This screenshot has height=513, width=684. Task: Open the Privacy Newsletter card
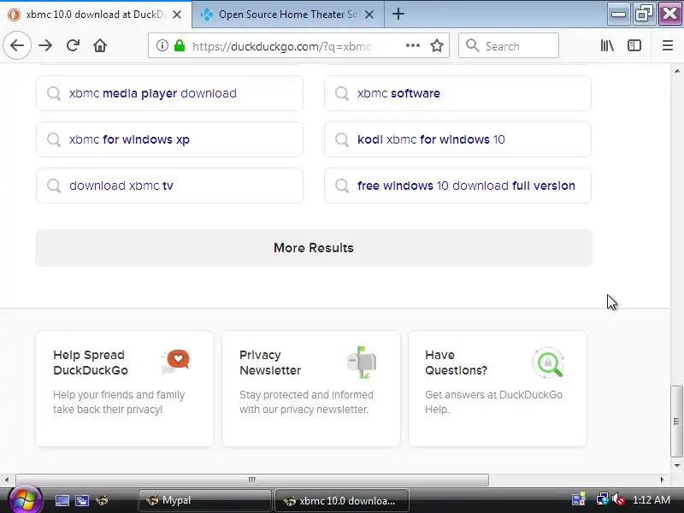(311, 388)
